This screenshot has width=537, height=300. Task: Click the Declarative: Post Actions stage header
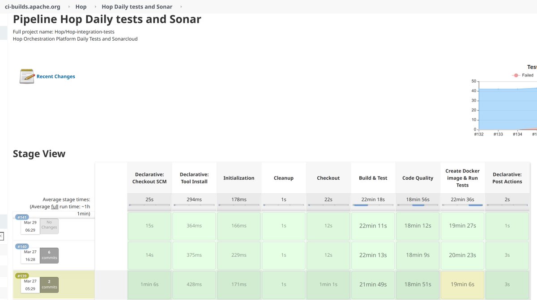507,178
